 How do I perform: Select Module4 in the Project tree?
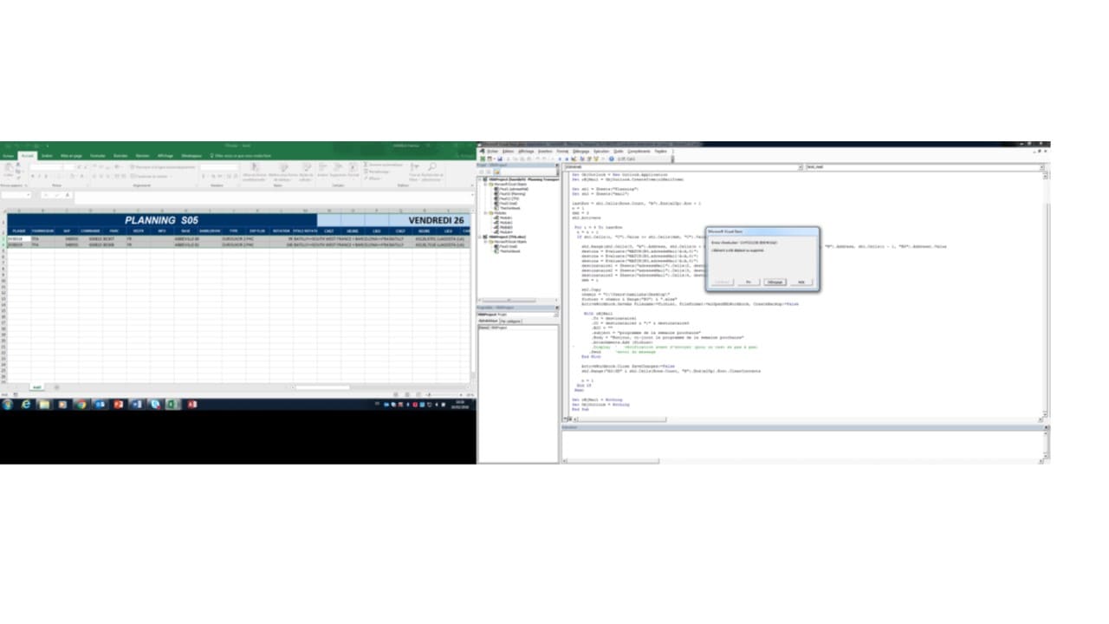(504, 231)
